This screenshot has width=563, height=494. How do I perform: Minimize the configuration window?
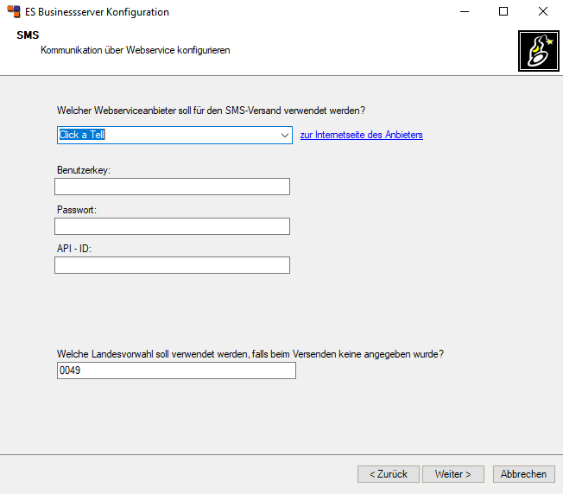[x=465, y=12]
